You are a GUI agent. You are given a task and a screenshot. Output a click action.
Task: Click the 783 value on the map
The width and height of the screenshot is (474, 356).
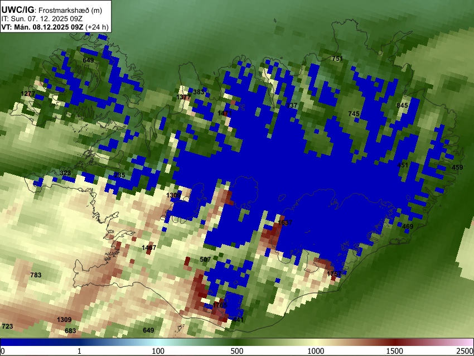36,275
